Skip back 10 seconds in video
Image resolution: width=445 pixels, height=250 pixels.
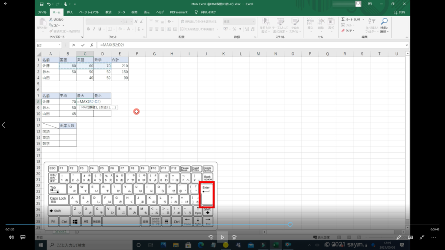pos(211,237)
